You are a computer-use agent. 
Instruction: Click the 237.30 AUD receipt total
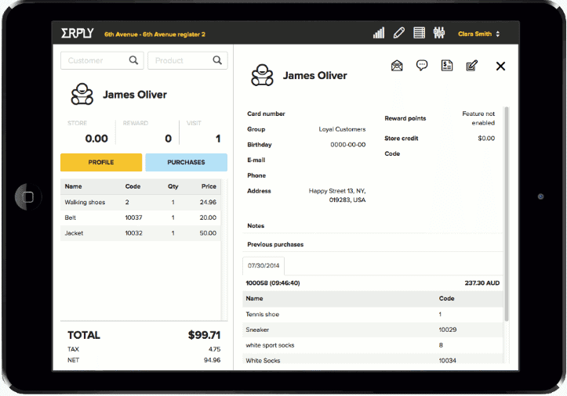pos(482,283)
